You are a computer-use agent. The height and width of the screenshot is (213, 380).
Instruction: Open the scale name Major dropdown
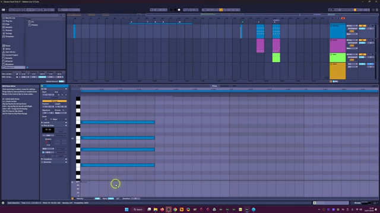59,120
